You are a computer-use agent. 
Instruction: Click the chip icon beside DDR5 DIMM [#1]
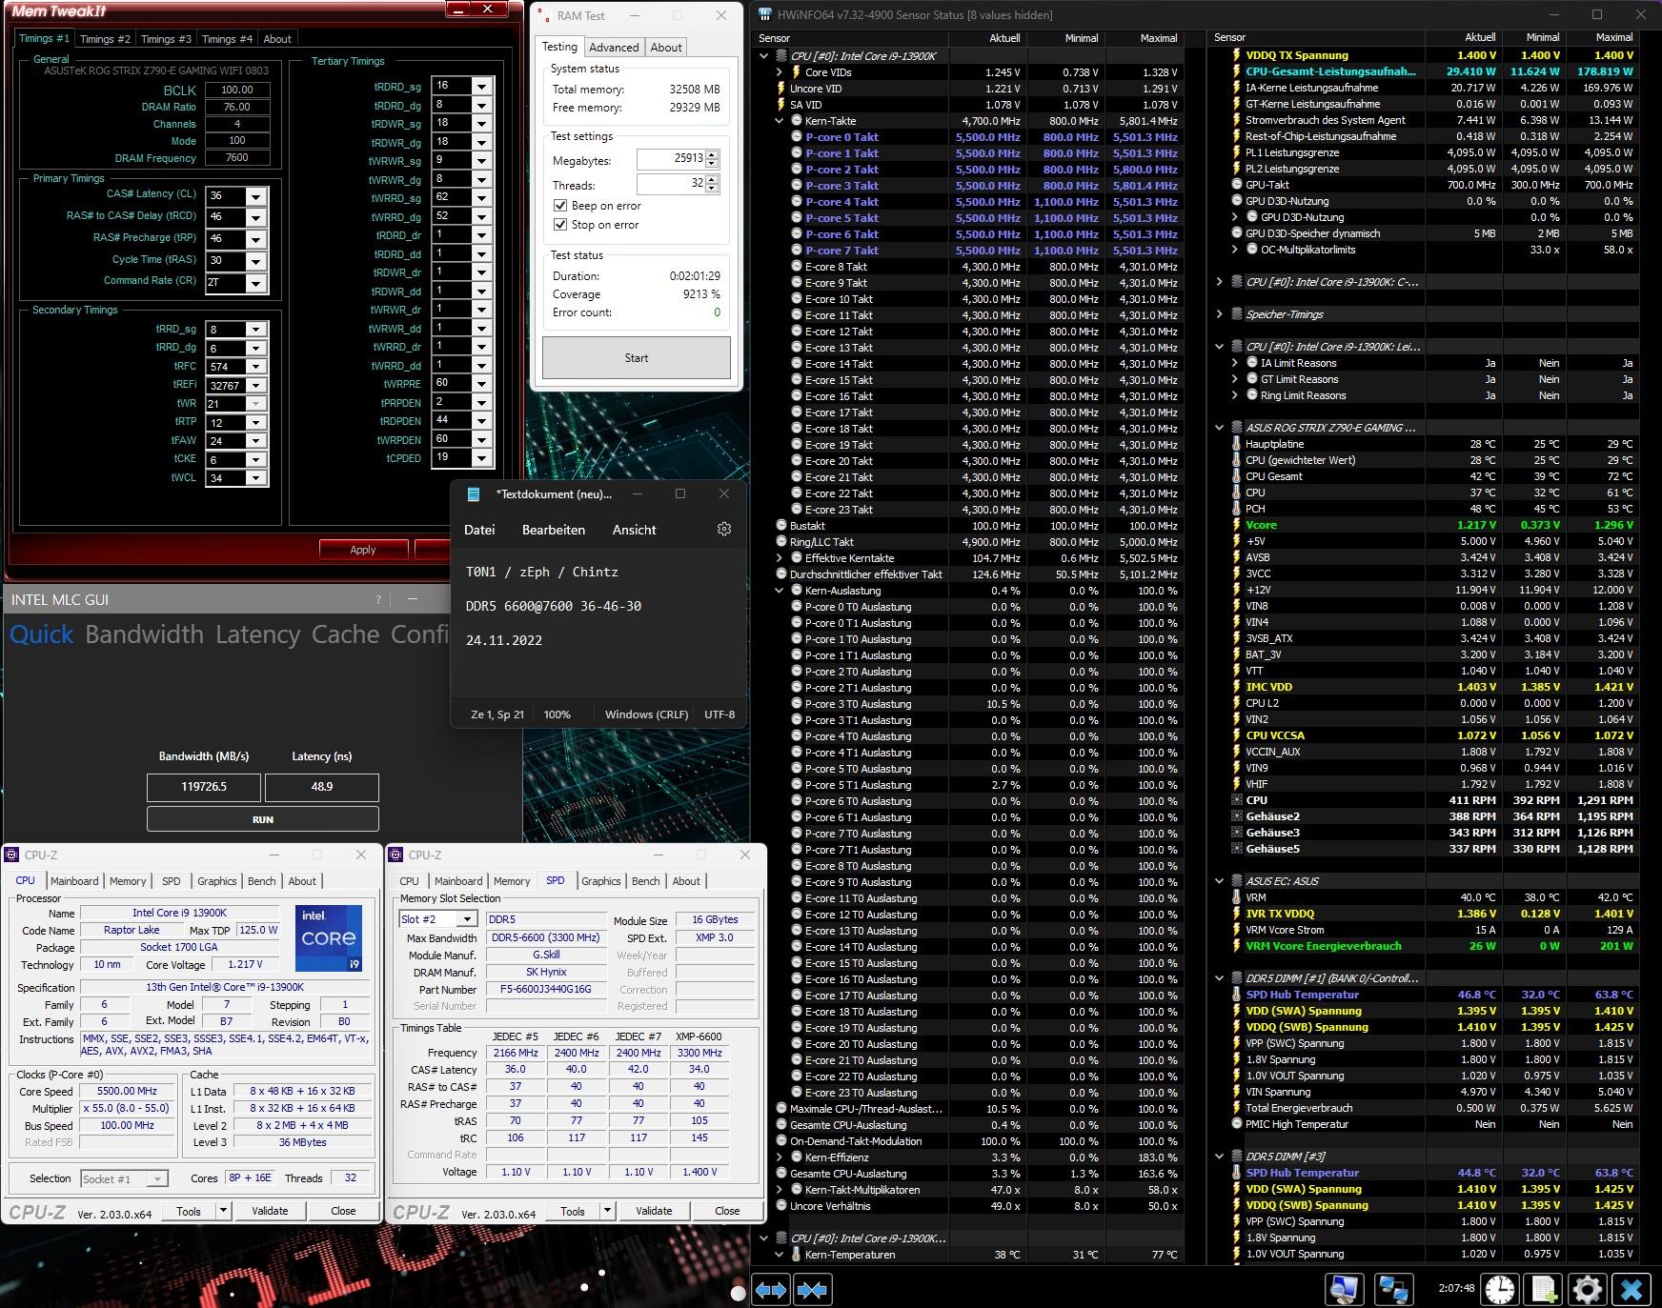pos(1237,978)
